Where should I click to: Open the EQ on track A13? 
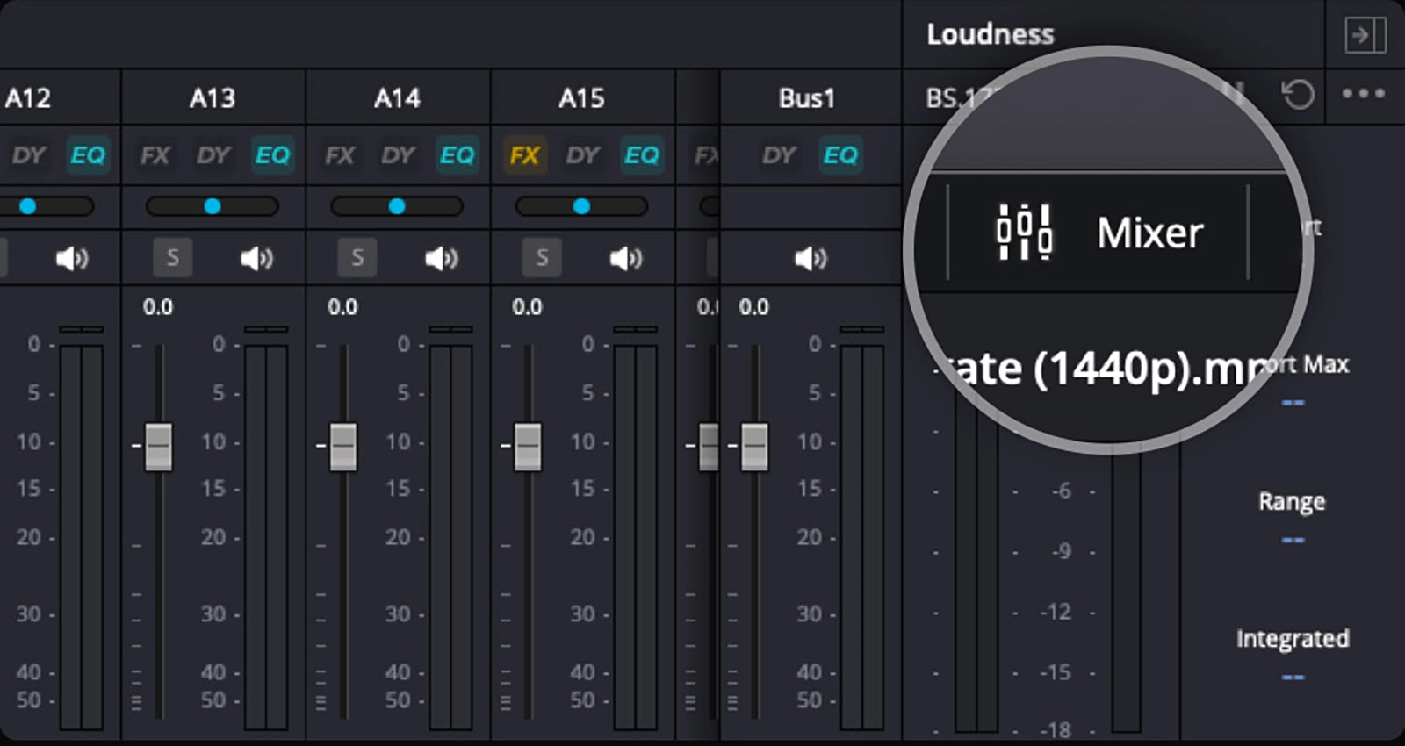pos(272,156)
